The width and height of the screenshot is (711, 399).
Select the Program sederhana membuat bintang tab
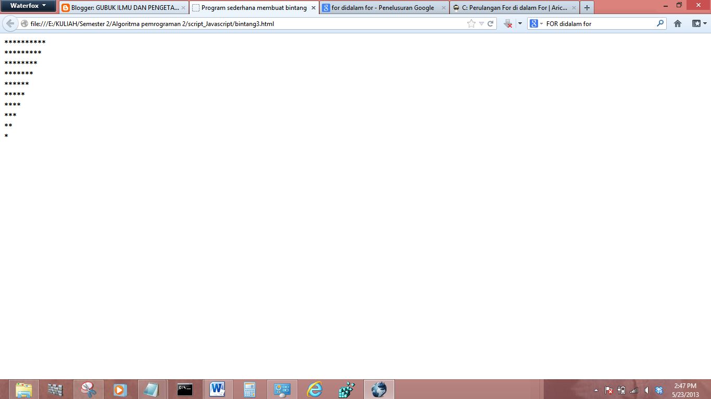[x=253, y=8]
